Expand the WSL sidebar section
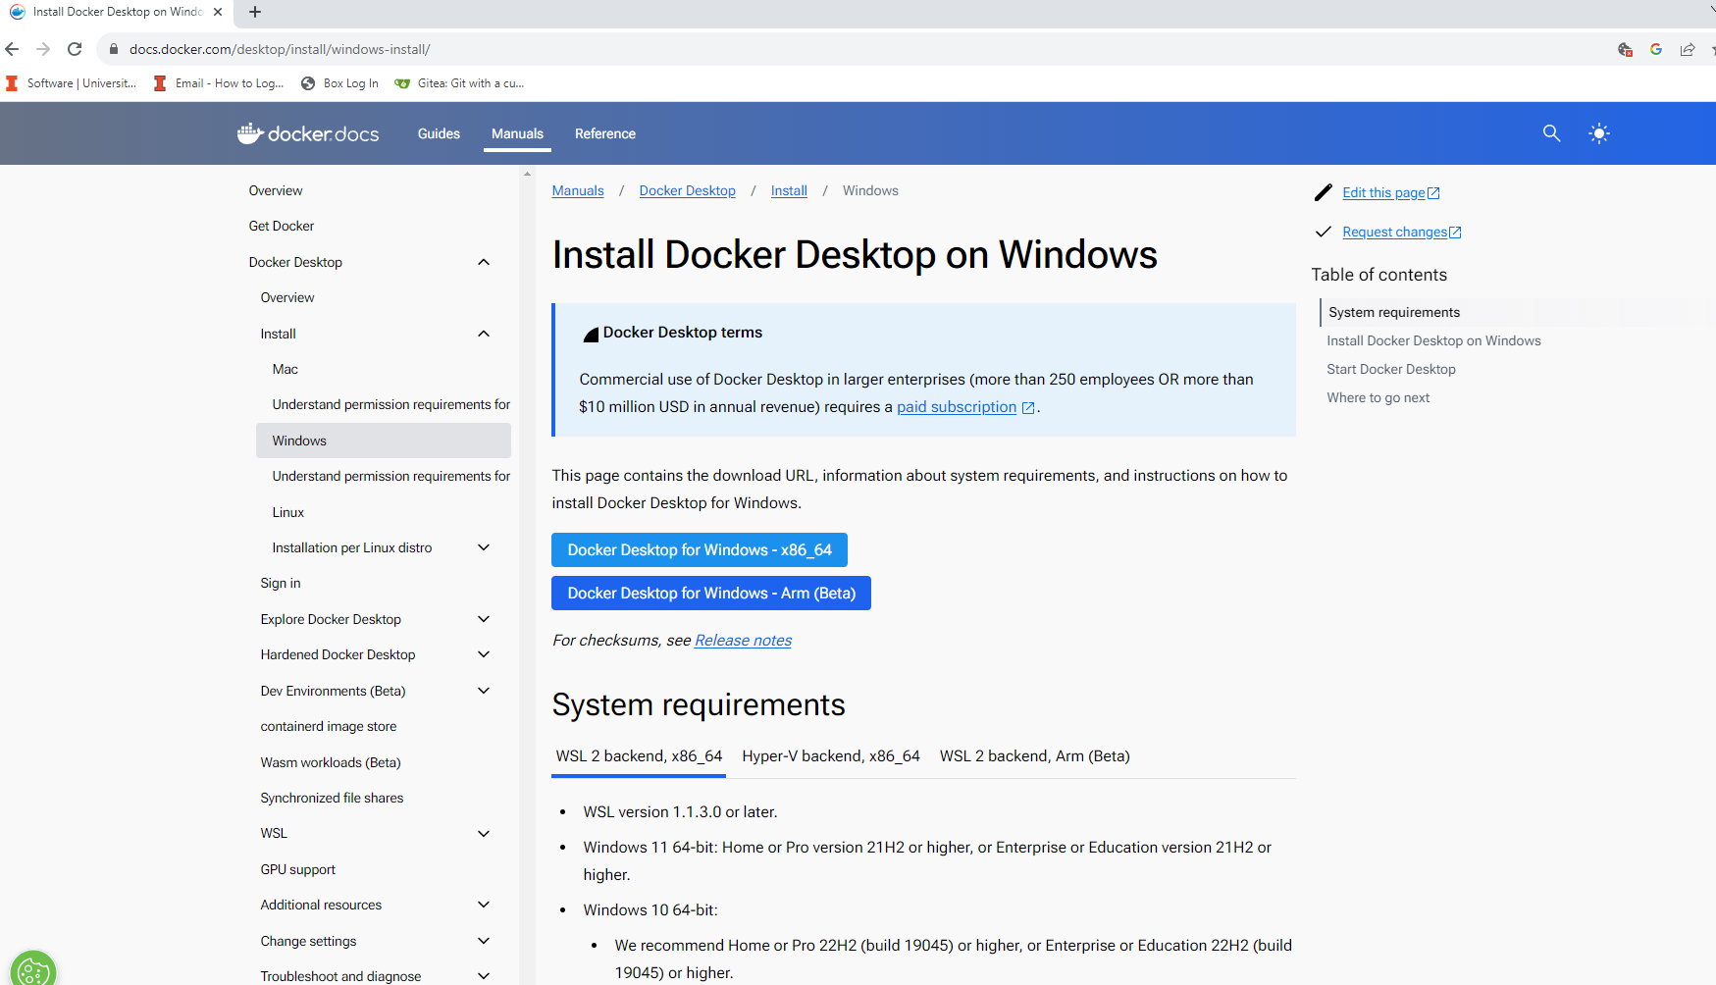Screen dimensions: 1716x985 tap(484, 834)
